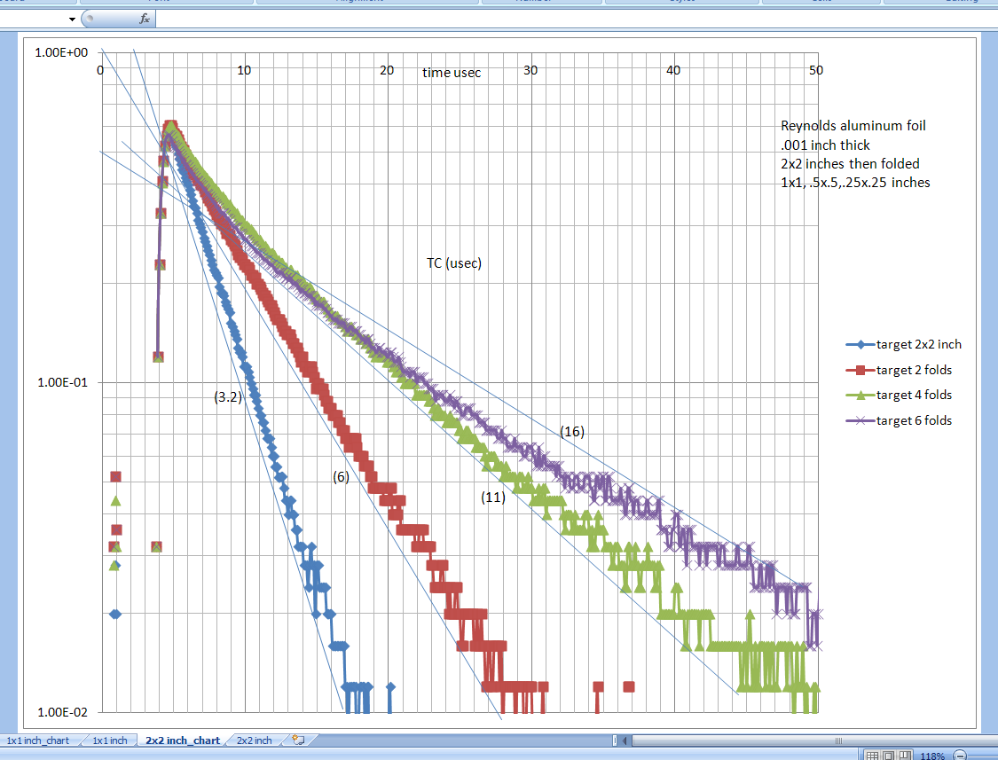Image resolution: width=998 pixels, height=760 pixels.
Task: Click the 'time usec' axis title
Action: click(x=452, y=73)
